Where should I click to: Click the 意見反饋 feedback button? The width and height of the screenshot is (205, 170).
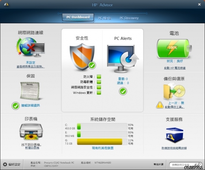coord(159,164)
